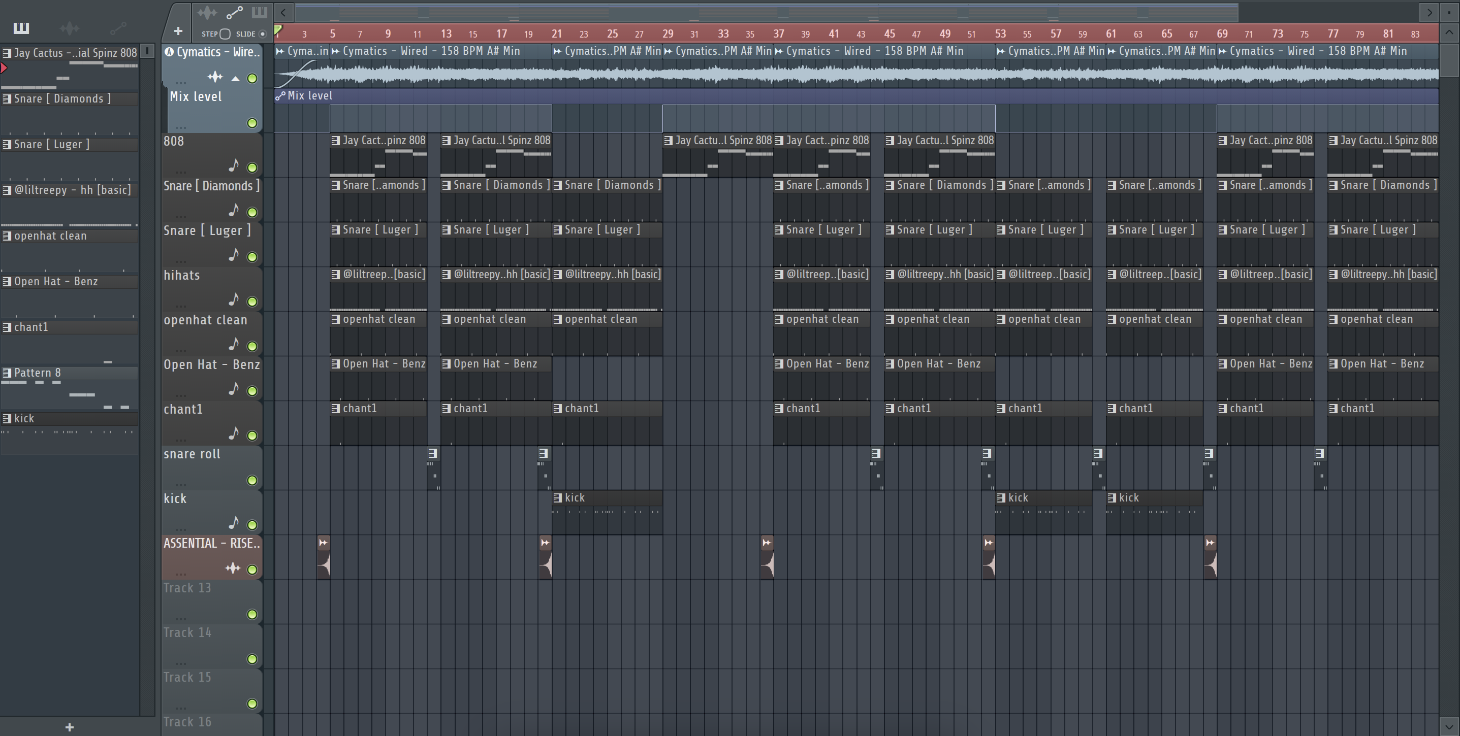Select the snare roll clip before bar 13
The height and width of the screenshot is (736, 1460).
[434, 468]
